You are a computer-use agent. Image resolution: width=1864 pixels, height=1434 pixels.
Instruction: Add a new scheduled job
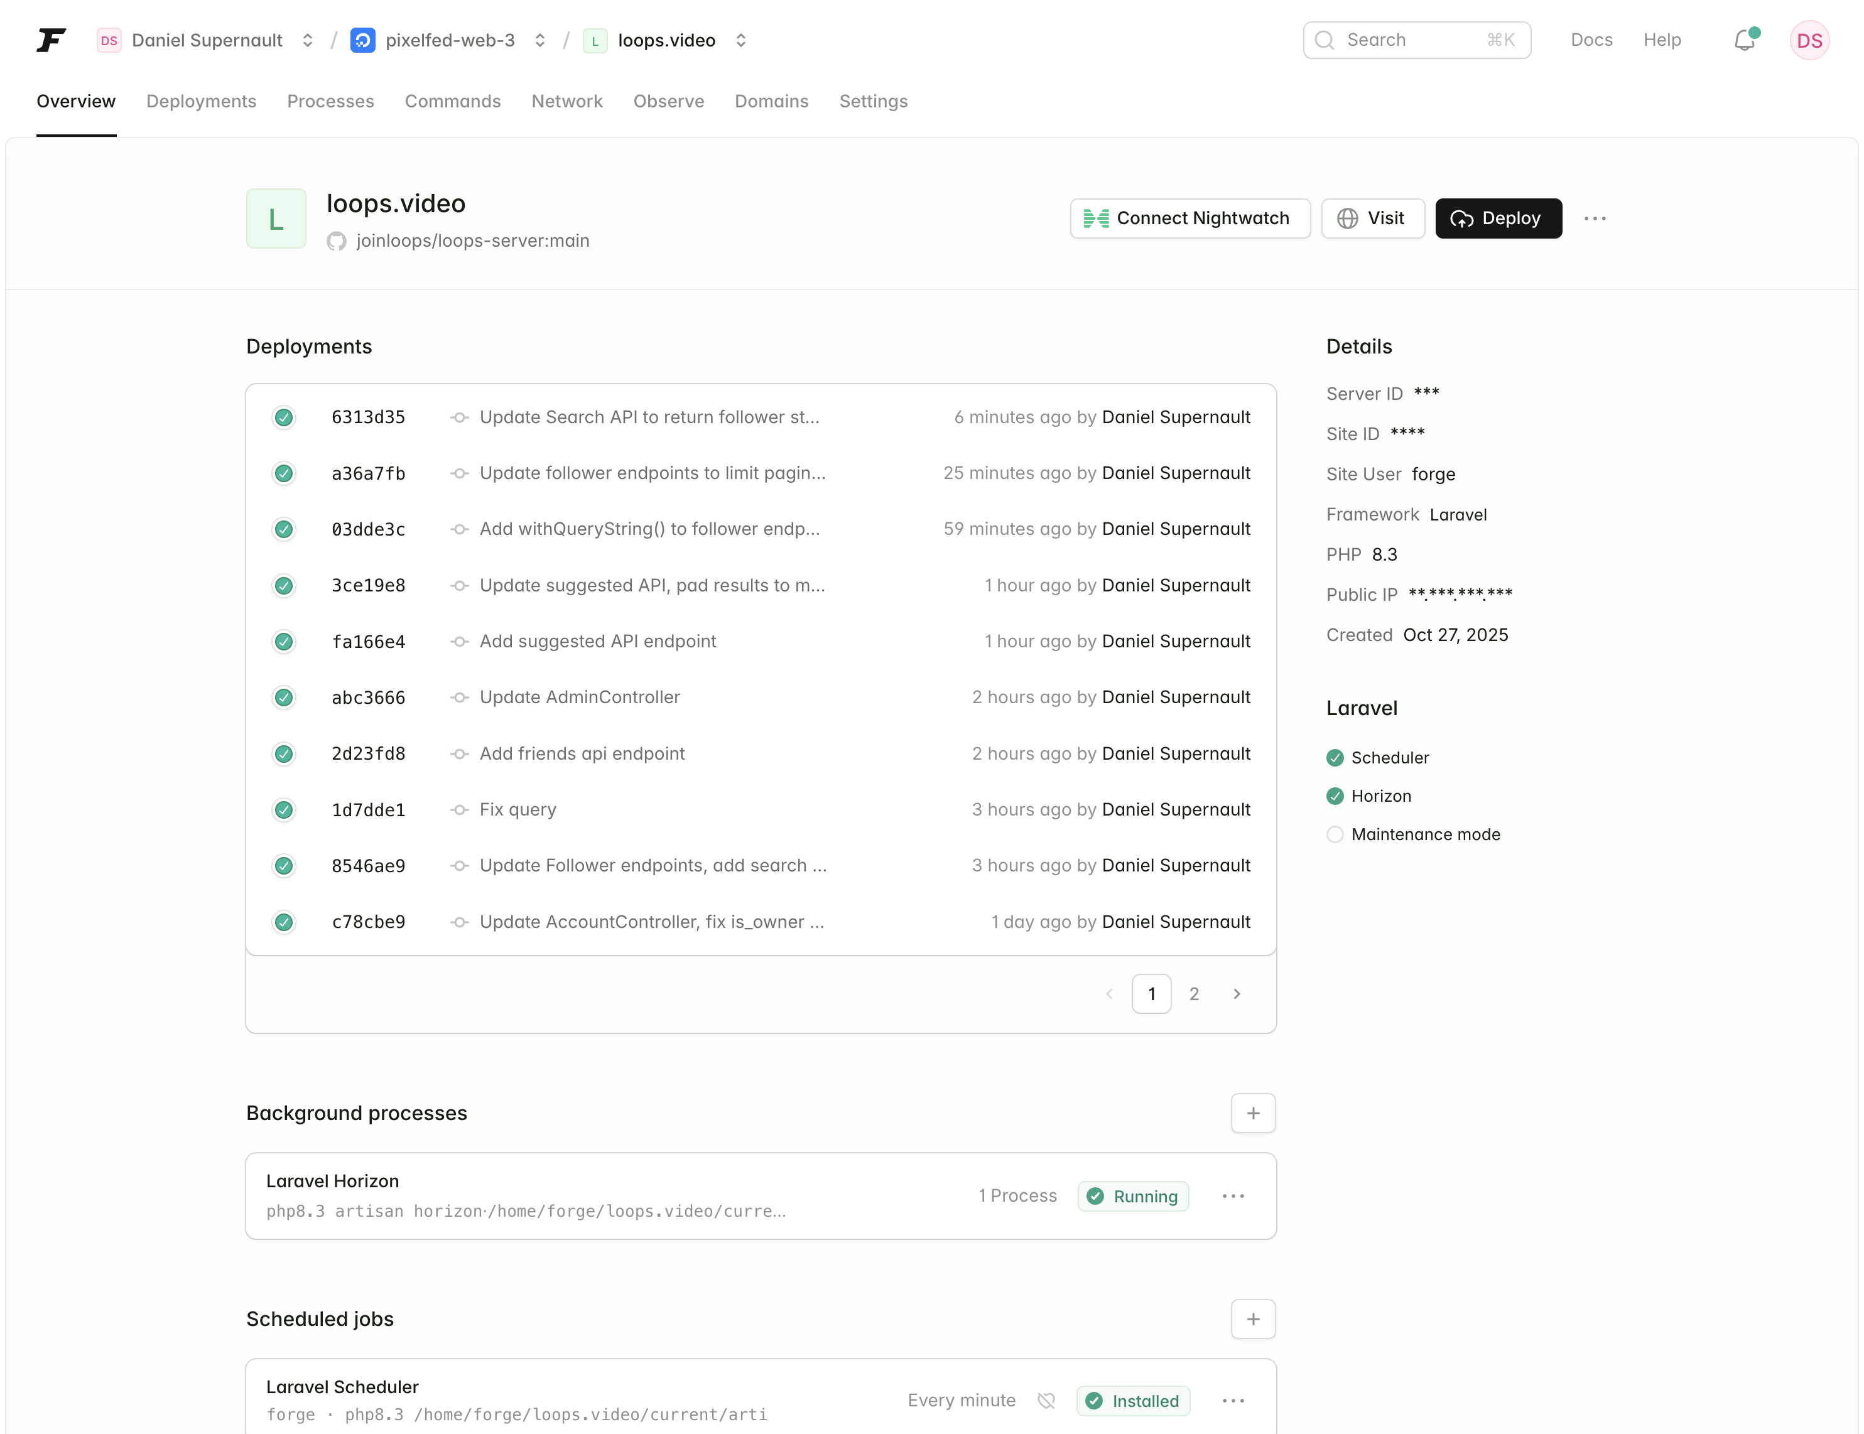[1252, 1318]
